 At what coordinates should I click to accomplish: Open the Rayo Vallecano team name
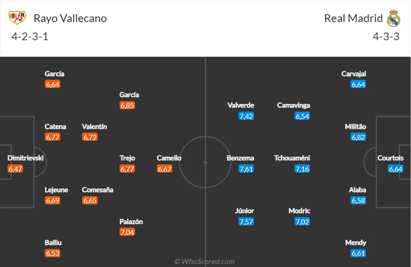coord(70,18)
